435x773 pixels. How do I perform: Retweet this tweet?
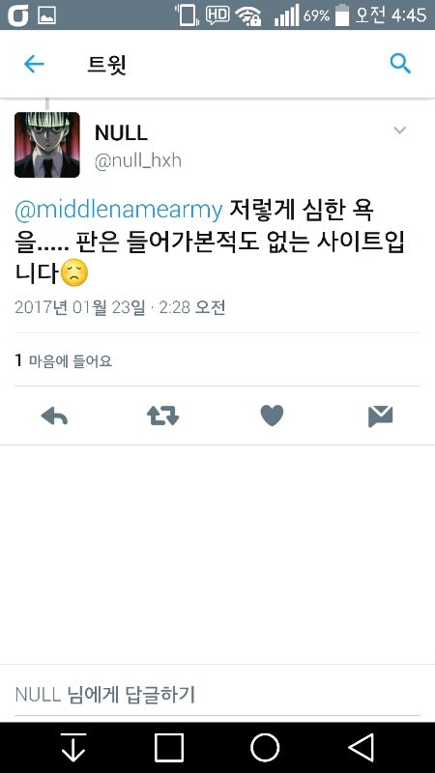coord(162,416)
